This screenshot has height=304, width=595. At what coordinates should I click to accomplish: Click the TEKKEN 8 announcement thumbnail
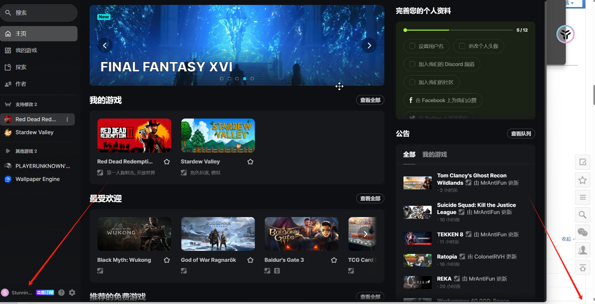[418, 238]
